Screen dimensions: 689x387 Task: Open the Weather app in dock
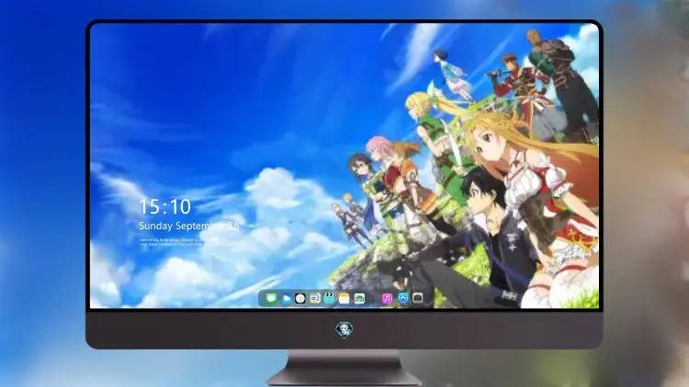286,298
